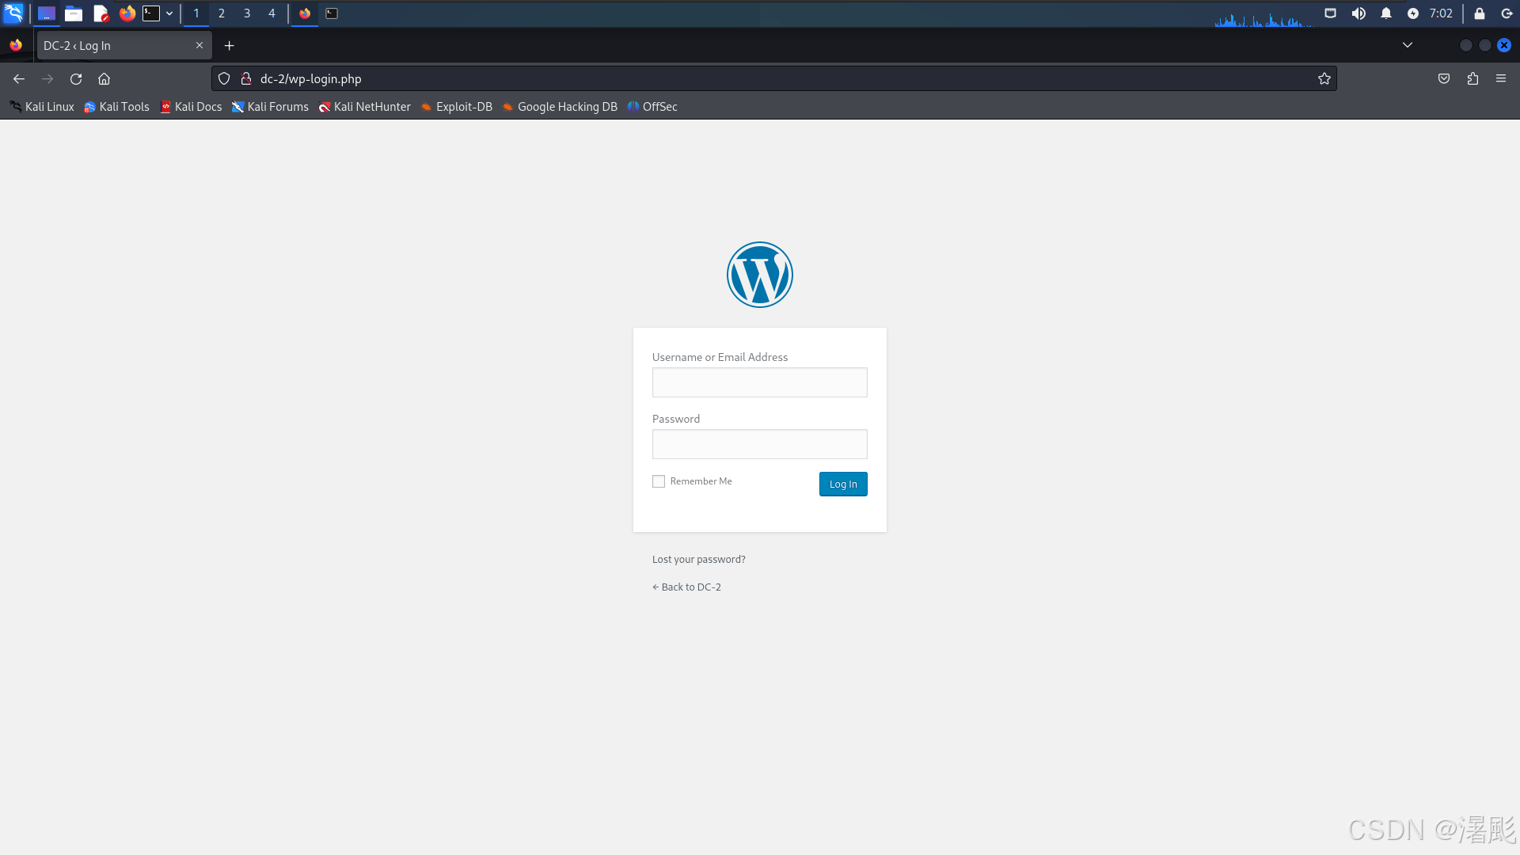Screen dimensions: 1520x855
Task: Click the Save to Pocket icon
Action: point(1444,78)
